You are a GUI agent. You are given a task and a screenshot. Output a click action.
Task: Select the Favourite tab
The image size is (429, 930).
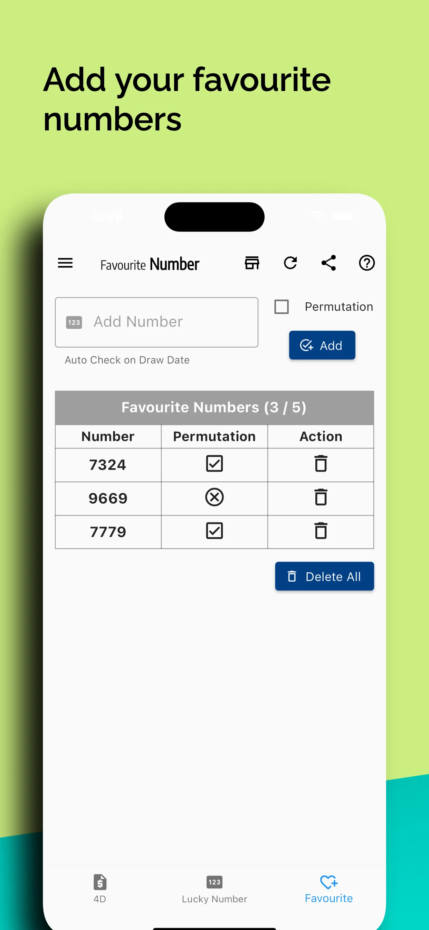click(x=328, y=888)
